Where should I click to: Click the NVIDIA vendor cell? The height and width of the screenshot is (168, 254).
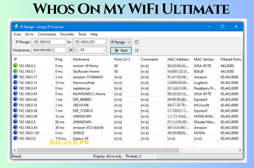point(199,133)
